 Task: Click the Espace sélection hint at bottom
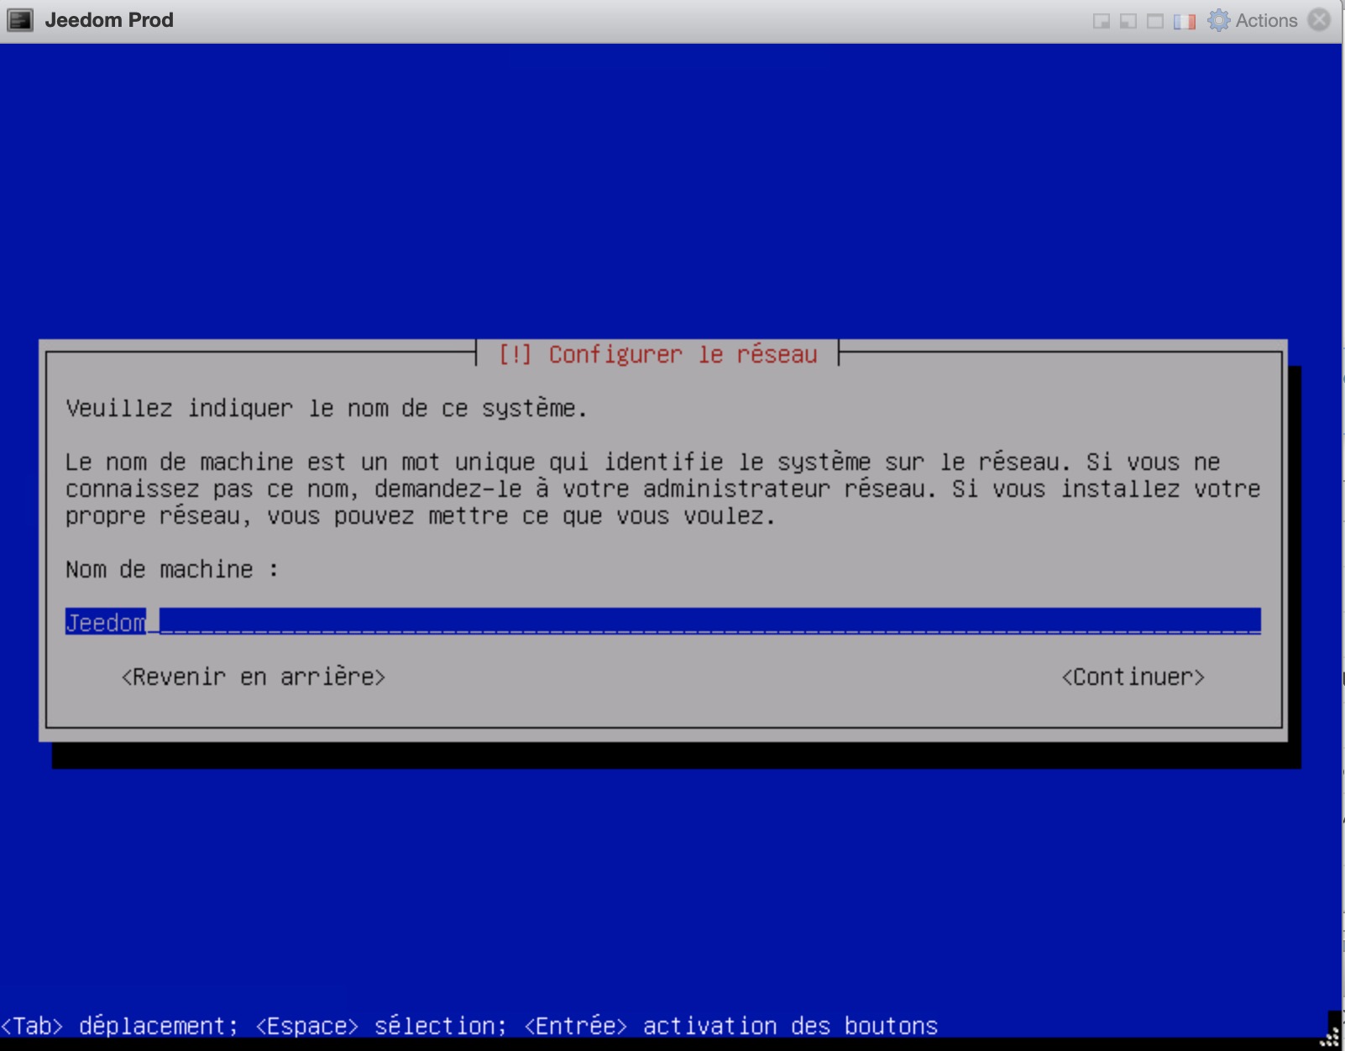pyautogui.click(x=380, y=1026)
